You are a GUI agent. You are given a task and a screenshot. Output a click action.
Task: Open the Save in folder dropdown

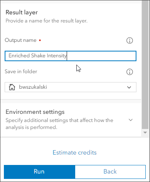[71, 87]
